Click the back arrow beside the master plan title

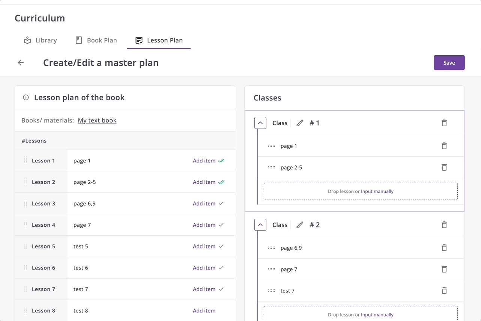click(x=21, y=63)
